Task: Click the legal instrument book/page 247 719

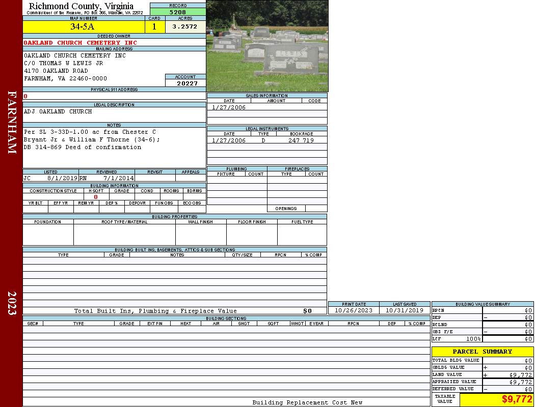Action: click(x=301, y=140)
